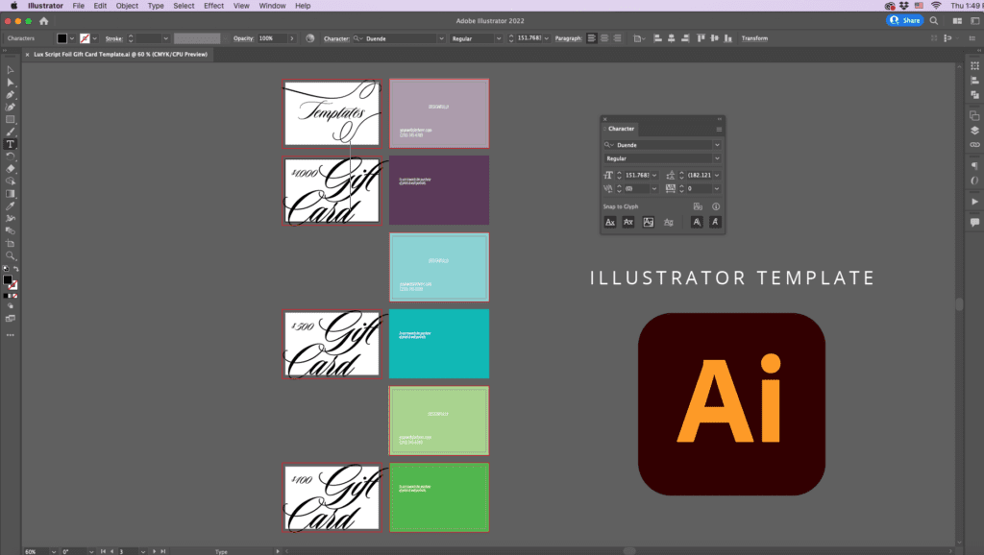
Task: Toggle underline text in the Character panel
Action: click(x=697, y=222)
